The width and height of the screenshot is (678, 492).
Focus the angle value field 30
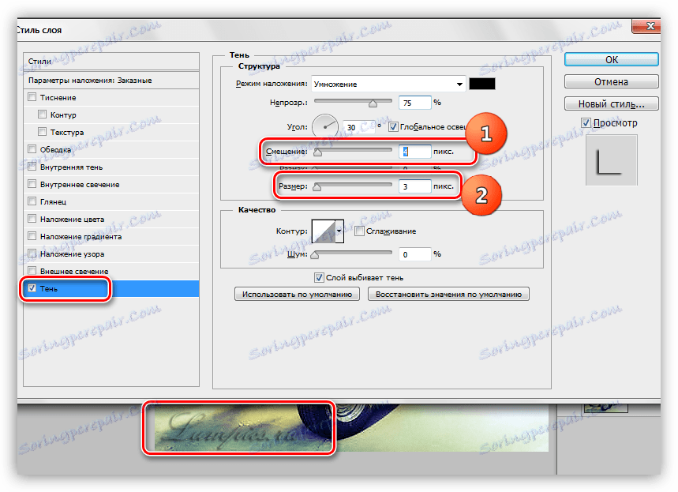tap(358, 127)
